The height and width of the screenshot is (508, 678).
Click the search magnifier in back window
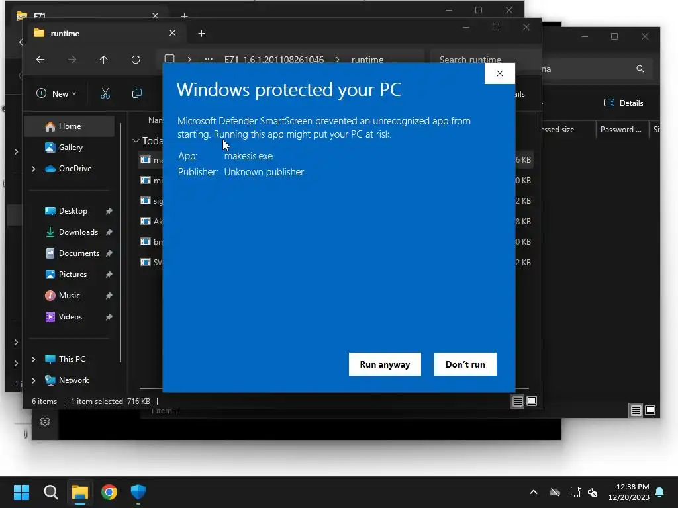pos(640,69)
